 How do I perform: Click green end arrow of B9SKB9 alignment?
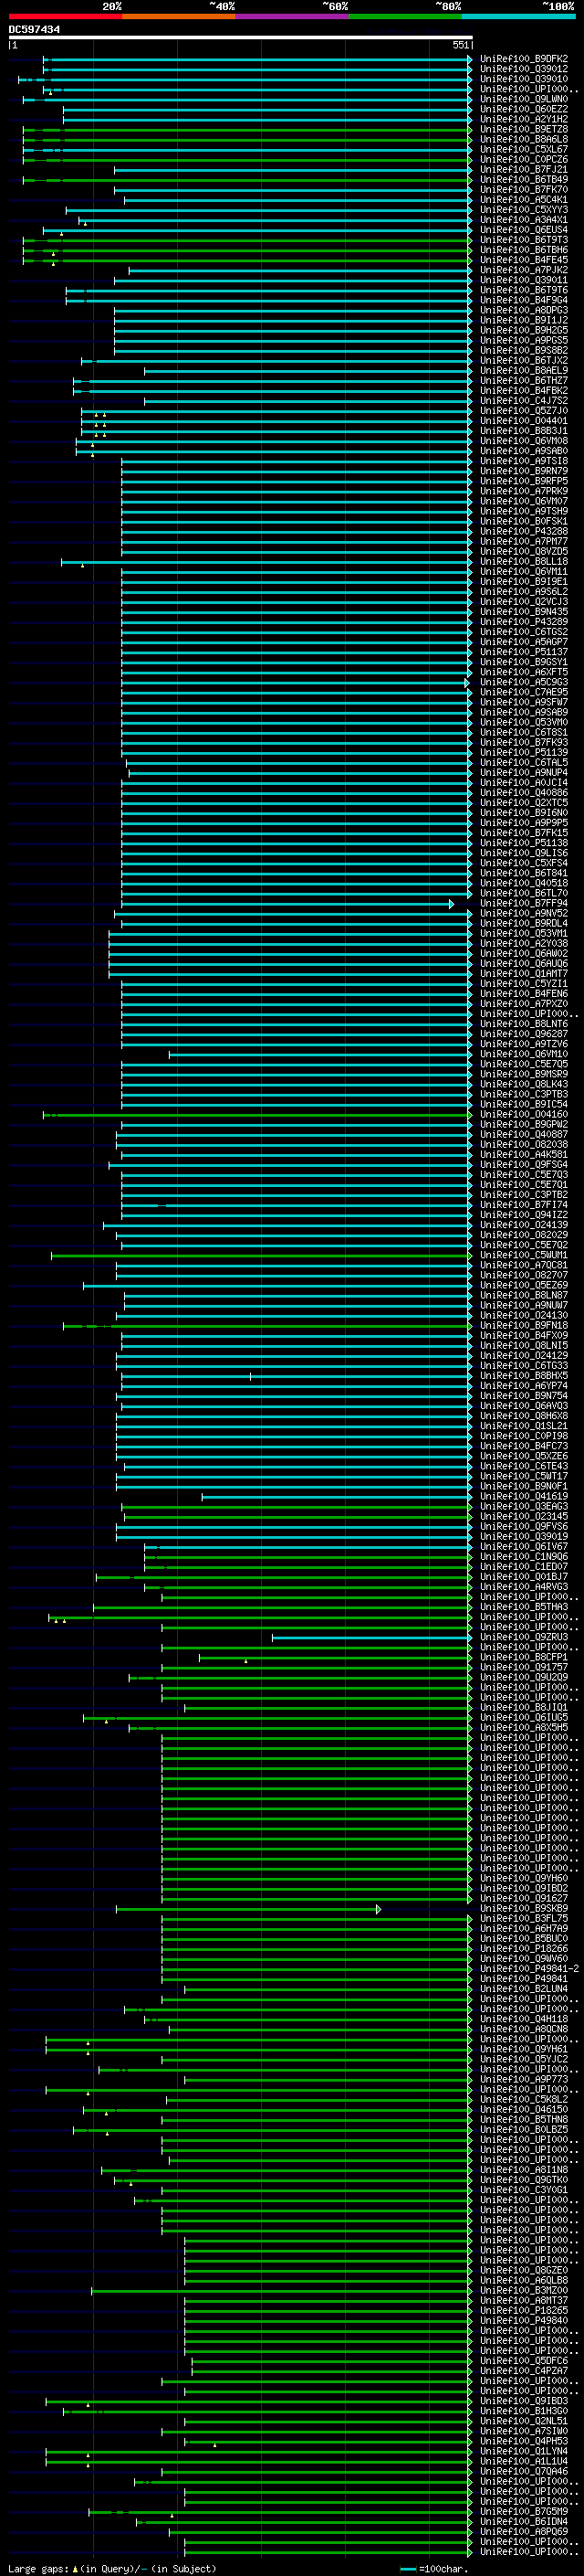point(379,1909)
